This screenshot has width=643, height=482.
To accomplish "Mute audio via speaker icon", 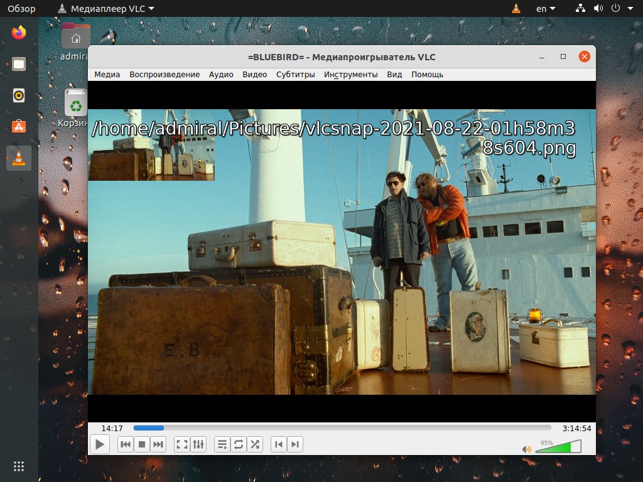I will [x=527, y=449].
